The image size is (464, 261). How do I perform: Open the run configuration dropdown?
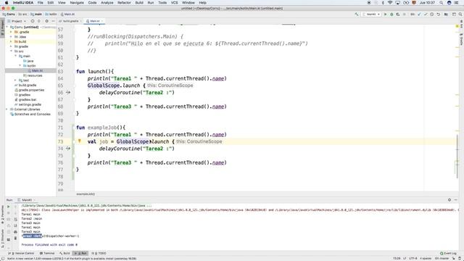pos(371,14)
